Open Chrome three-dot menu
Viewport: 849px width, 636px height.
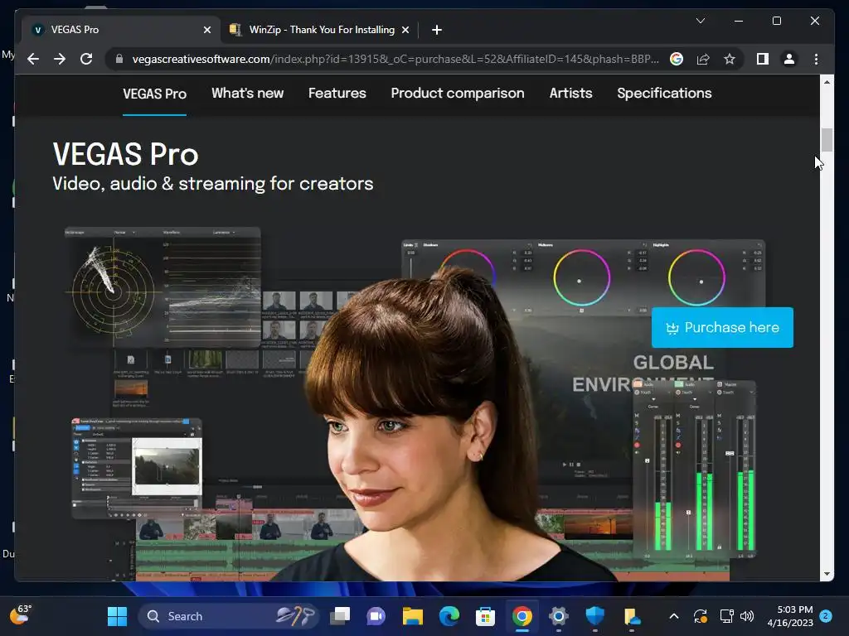point(816,59)
